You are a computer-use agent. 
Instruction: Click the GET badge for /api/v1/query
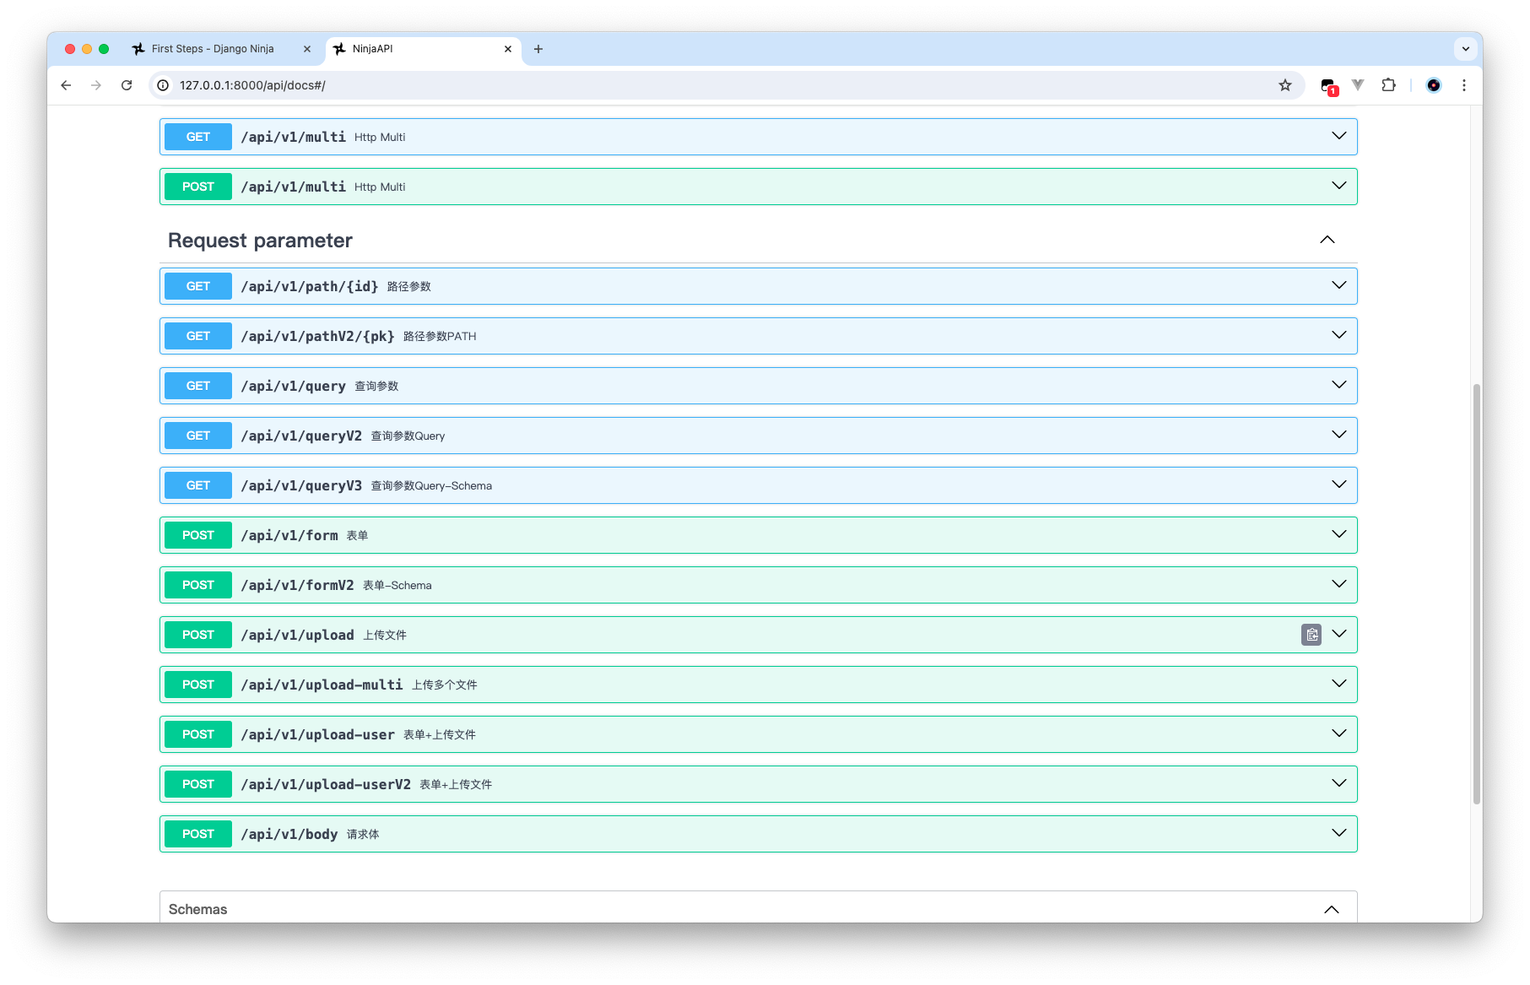point(198,386)
